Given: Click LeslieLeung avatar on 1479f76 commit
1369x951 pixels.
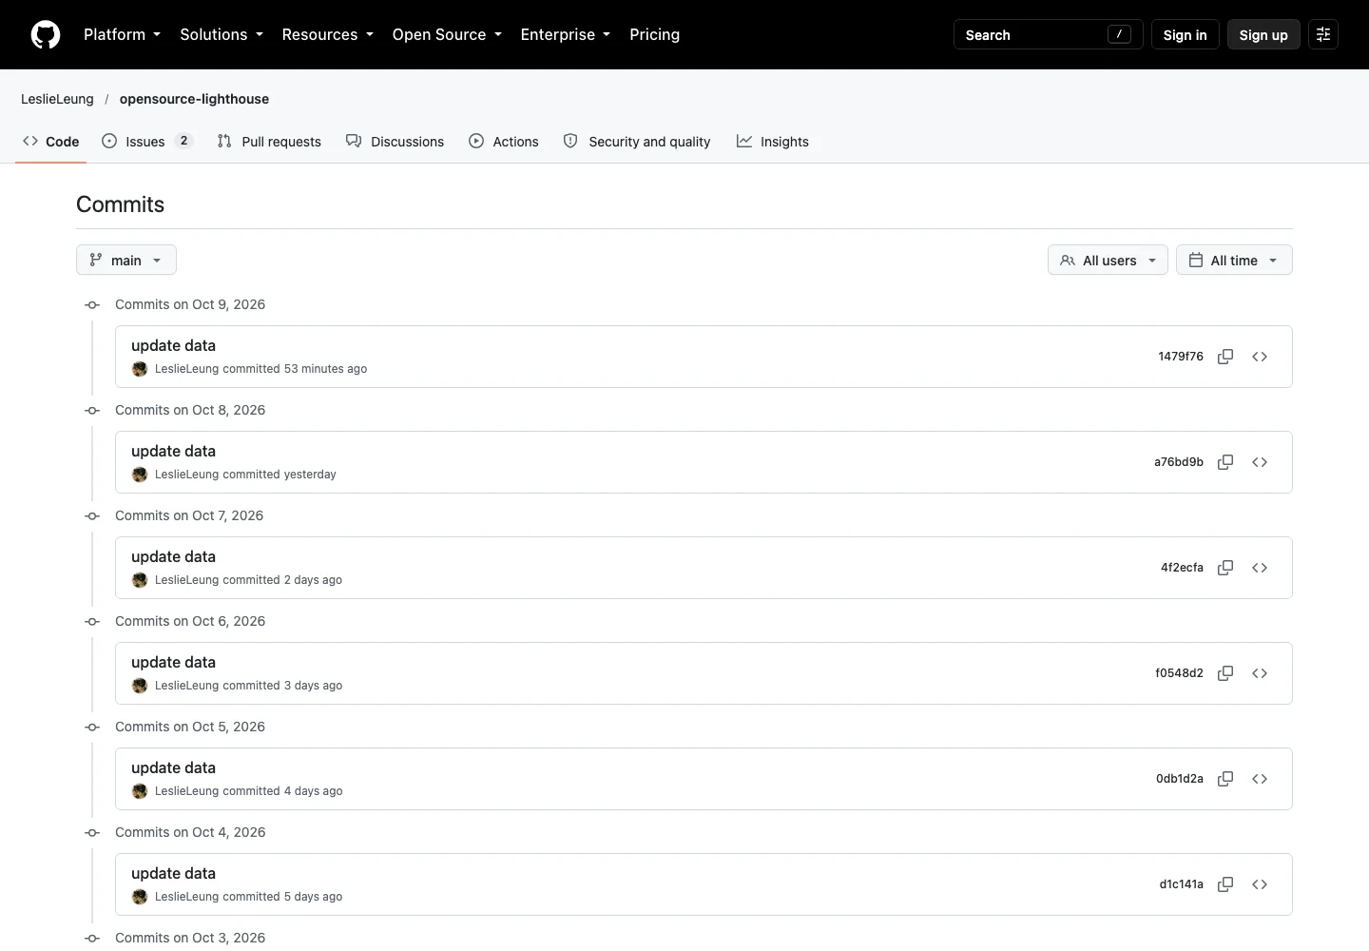Looking at the screenshot, I should (140, 369).
